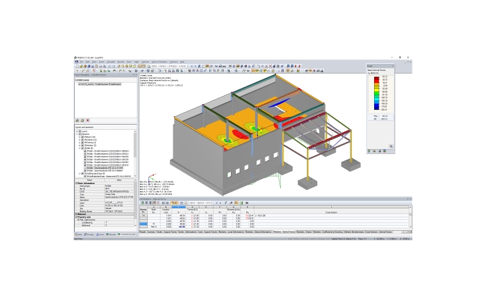Open the Help menu
486x296 pixels.
(x=182, y=62)
